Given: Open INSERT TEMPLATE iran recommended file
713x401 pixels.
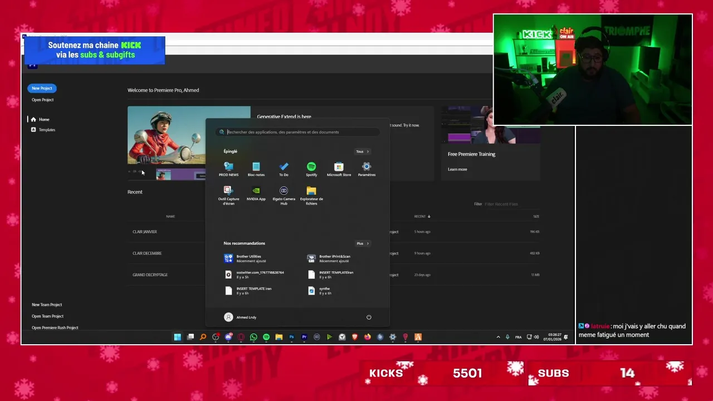Looking at the screenshot, I should coord(248,291).
